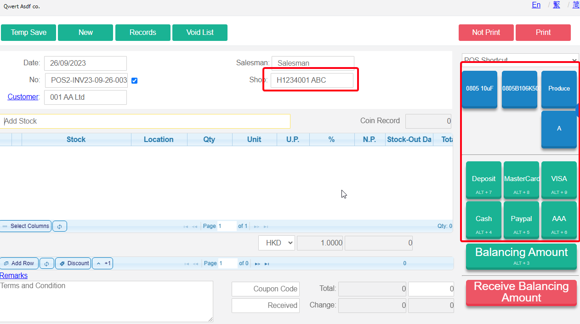Image resolution: width=580 pixels, height=324 pixels.
Task: Click the refresh icon beside Add Row
Action: tap(47, 263)
